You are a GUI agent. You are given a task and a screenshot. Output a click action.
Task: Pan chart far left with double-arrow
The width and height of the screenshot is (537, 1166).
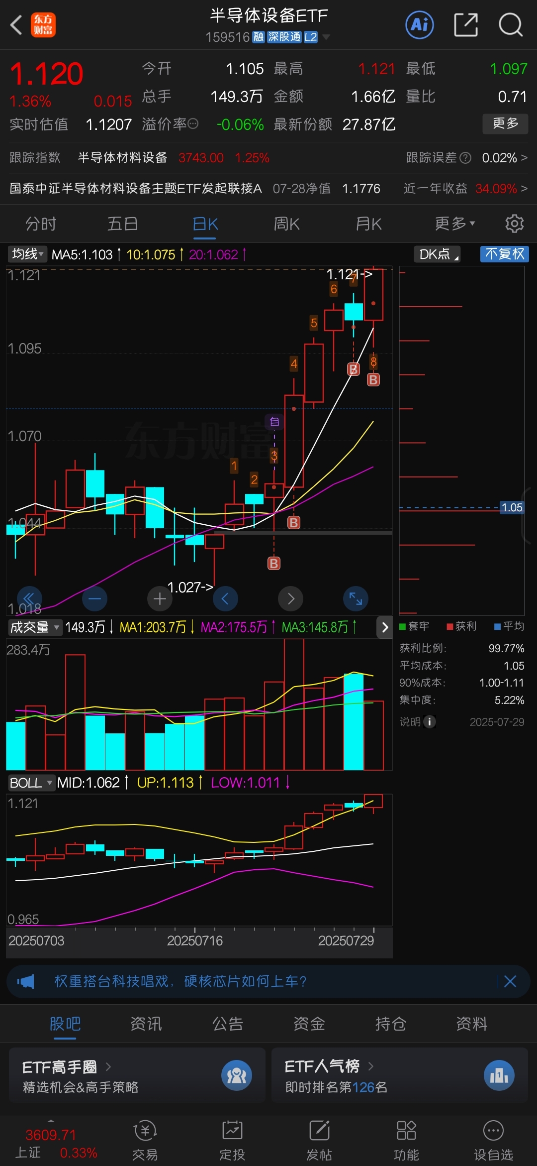coord(29,598)
